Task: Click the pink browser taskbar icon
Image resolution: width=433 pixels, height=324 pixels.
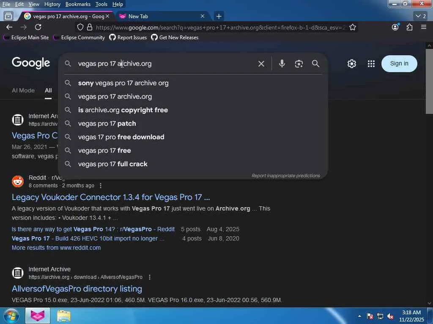Action: (38, 316)
